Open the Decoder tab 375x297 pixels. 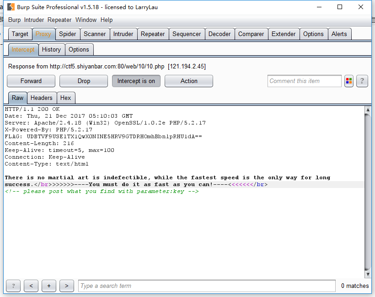click(x=220, y=34)
